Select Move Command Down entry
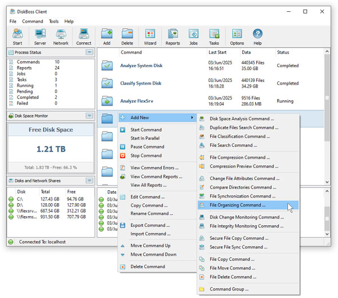 tap(157, 255)
